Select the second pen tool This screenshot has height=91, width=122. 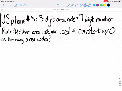pos(72,5)
